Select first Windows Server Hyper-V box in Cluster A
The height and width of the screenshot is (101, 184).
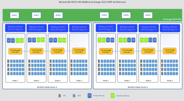point(15,28)
